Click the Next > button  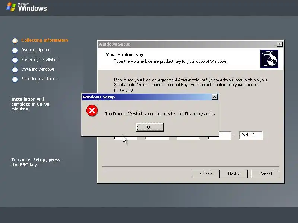pyautogui.click(x=234, y=174)
